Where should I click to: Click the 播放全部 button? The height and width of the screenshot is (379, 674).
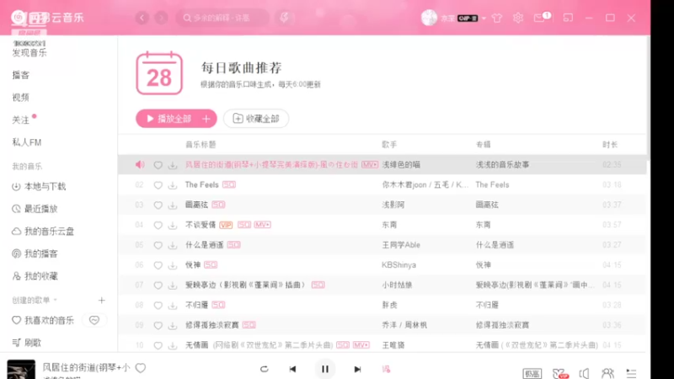coord(168,119)
